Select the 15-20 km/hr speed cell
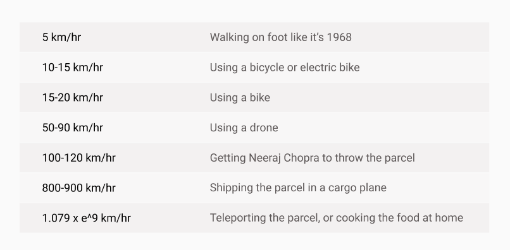The height and width of the screenshot is (250, 510). [73, 97]
